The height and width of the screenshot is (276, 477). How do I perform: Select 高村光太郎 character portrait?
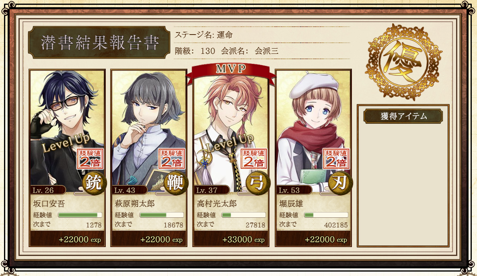[231, 134]
